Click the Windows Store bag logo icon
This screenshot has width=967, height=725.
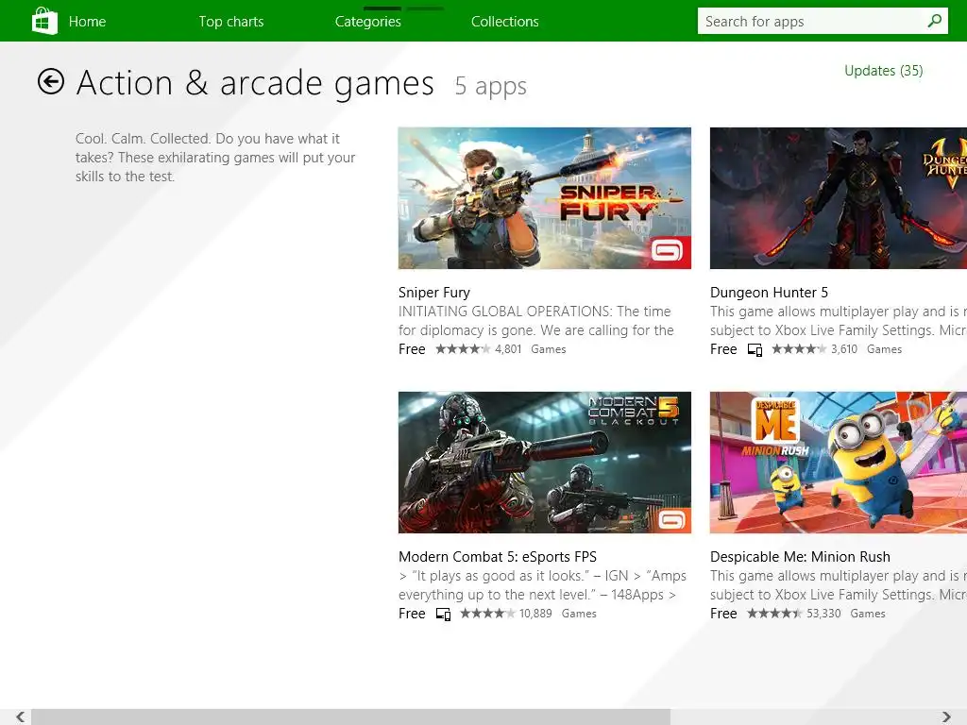pyautogui.click(x=44, y=21)
